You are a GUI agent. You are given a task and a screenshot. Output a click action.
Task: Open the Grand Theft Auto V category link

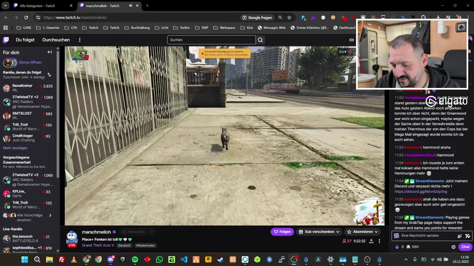(98, 245)
